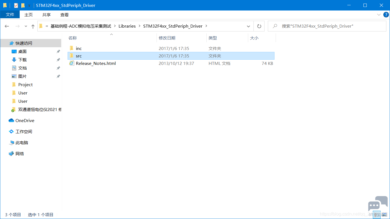Click the 网络 network icon
The height and width of the screenshot is (219, 390).
click(11, 154)
